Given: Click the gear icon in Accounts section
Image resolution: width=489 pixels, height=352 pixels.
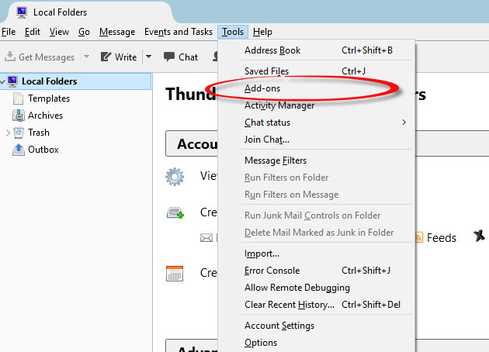Looking at the screenshot, I should [175, 177].
